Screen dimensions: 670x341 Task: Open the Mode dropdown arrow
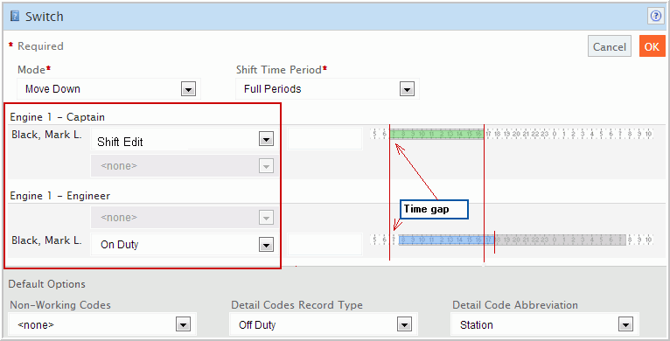[x=188, y=89]
